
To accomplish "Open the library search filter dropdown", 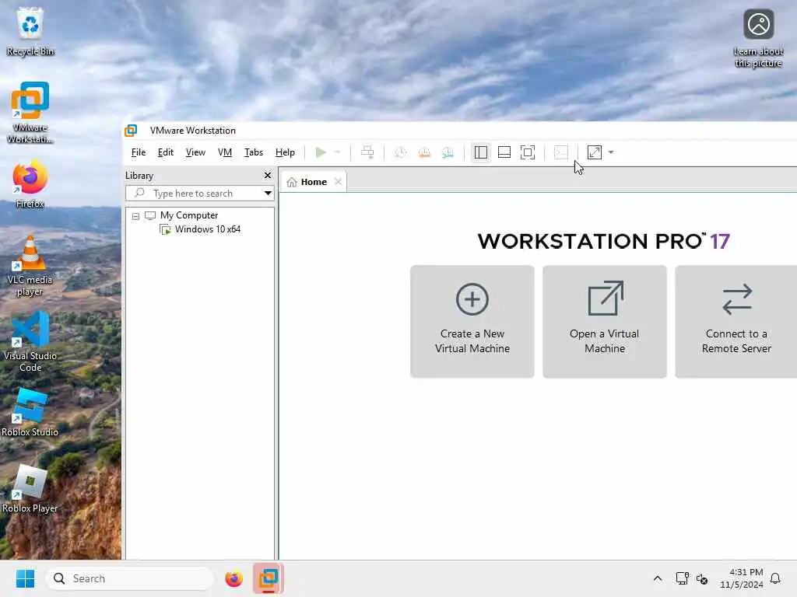I will click(268, 194).
